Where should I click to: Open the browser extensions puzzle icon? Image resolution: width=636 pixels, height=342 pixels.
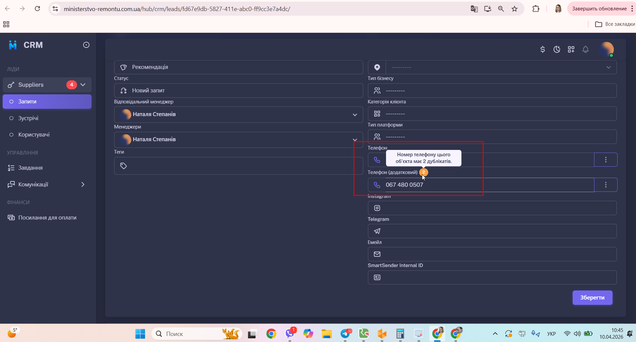536,9
